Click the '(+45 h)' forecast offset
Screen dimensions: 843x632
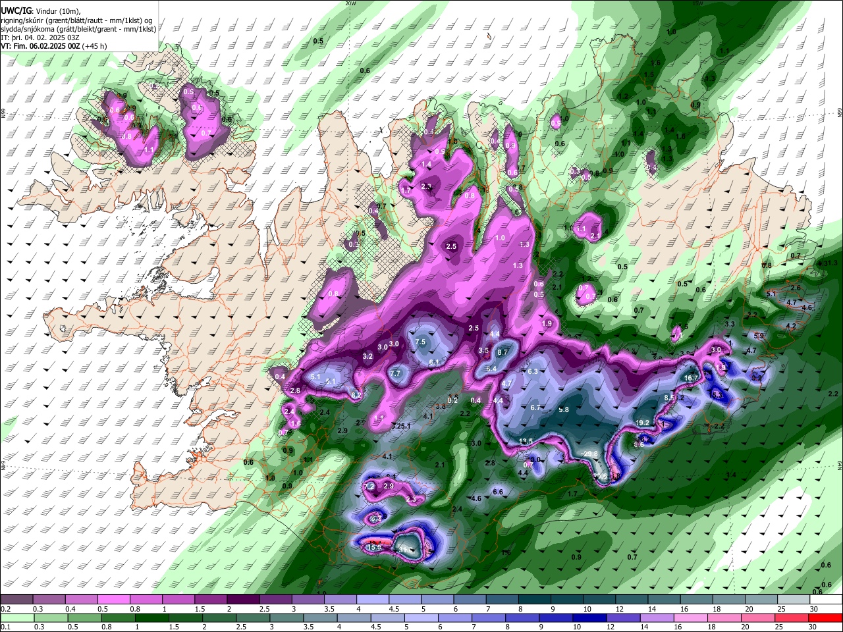tap(95, 46)
